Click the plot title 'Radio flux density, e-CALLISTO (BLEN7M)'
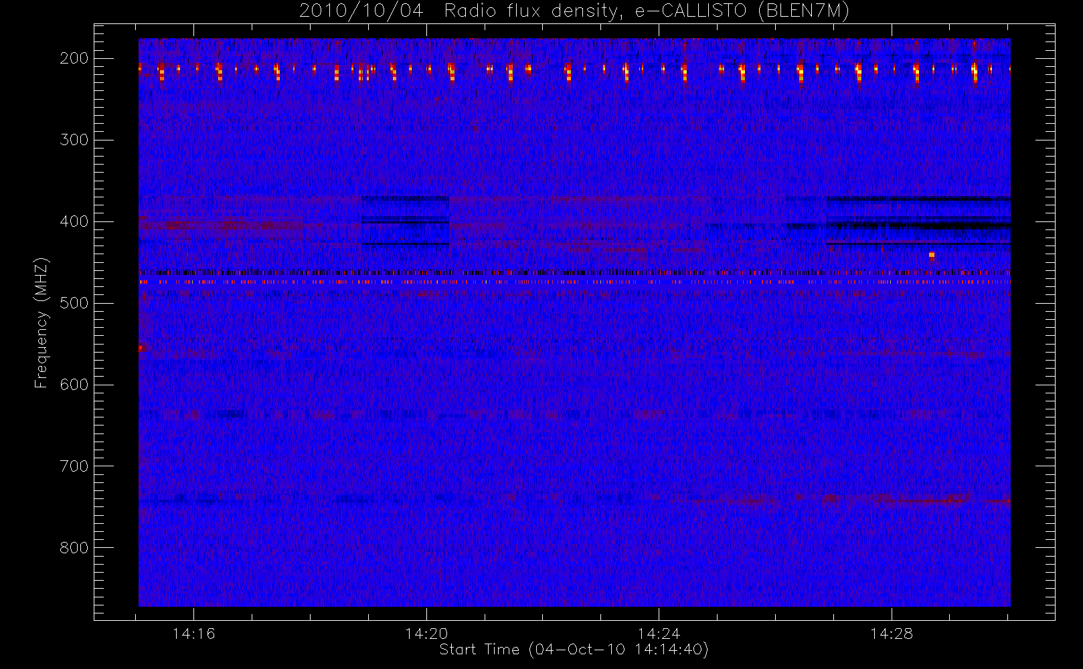 click(x=647, y=11)
